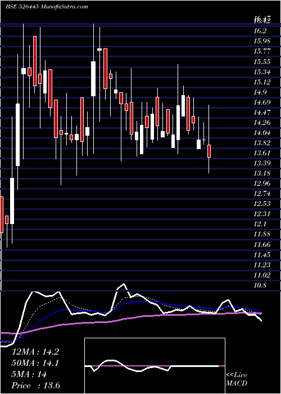Click the 12.53 price axis label

262,204
